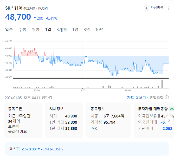Open the 투자자별 매매동향 card
174x160 pixels.
(x=154, y=120)
